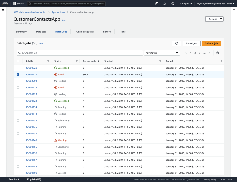Change language via English (US) footer

pyautogui.click(x=34, y=179)
